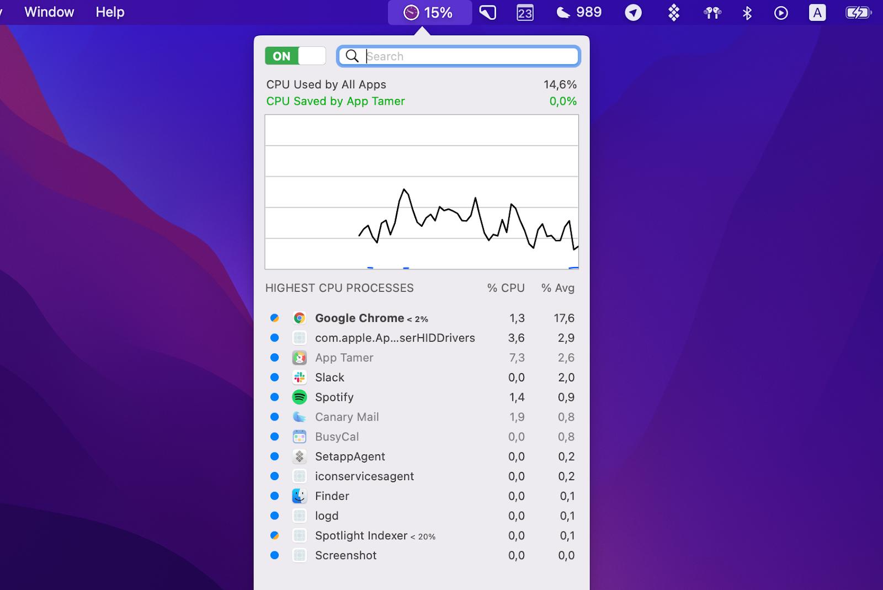Toggle the App Tamer ON switch
This screenshot has width=883, height=590.
(295, 56)
